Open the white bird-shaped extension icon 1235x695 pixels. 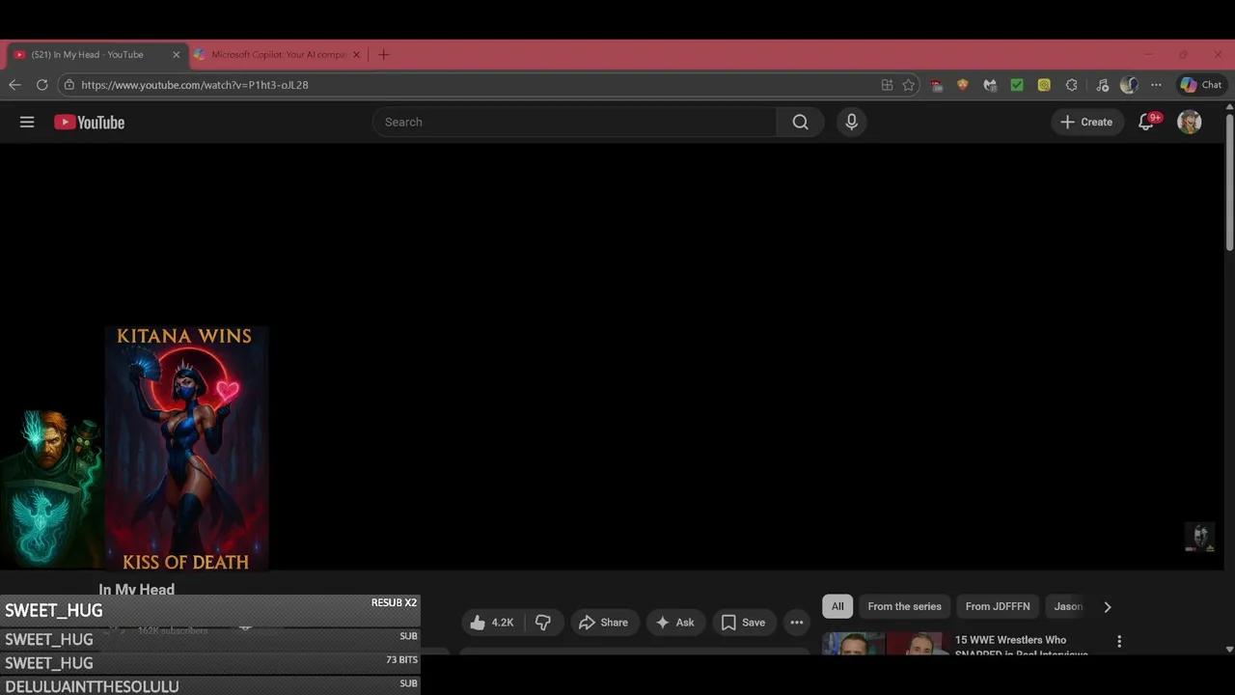[989, 85]
